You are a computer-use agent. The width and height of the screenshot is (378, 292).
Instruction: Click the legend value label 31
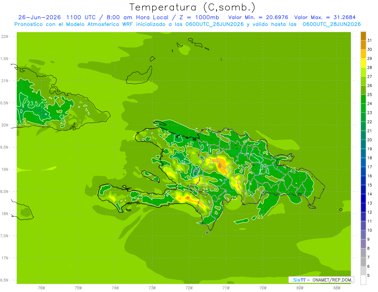[x=370, y=40]
